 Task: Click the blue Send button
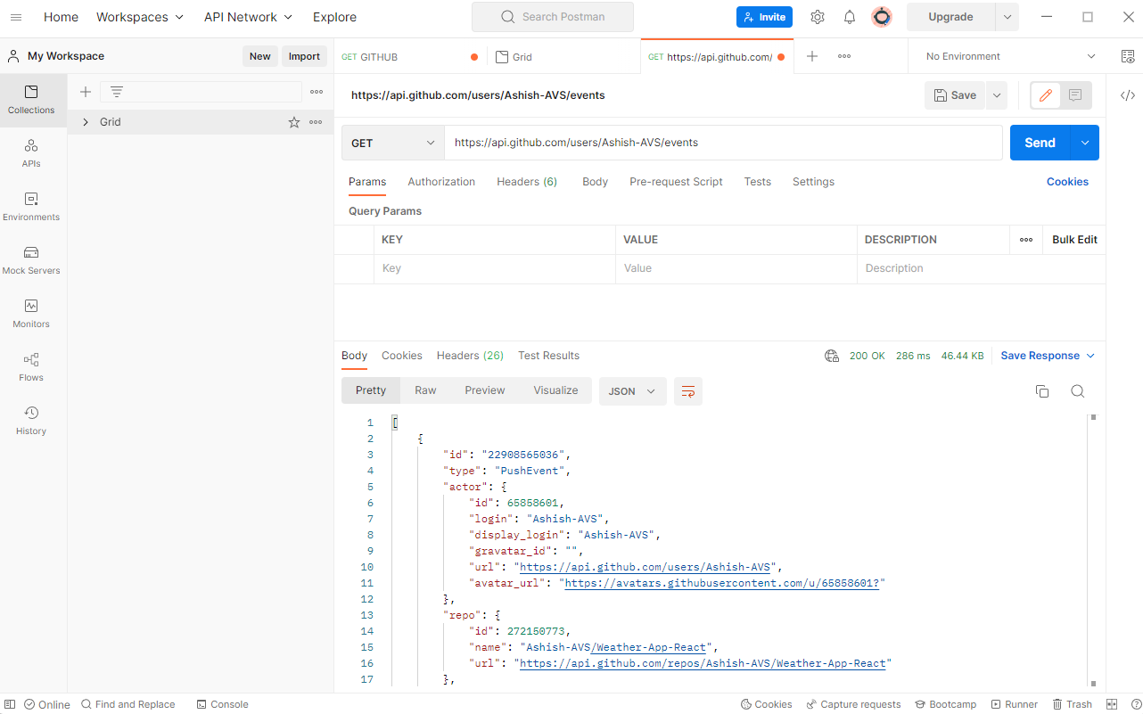click(1040, 143)
